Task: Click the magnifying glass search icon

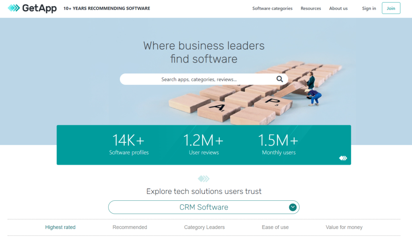Action: tap(280, 79)
